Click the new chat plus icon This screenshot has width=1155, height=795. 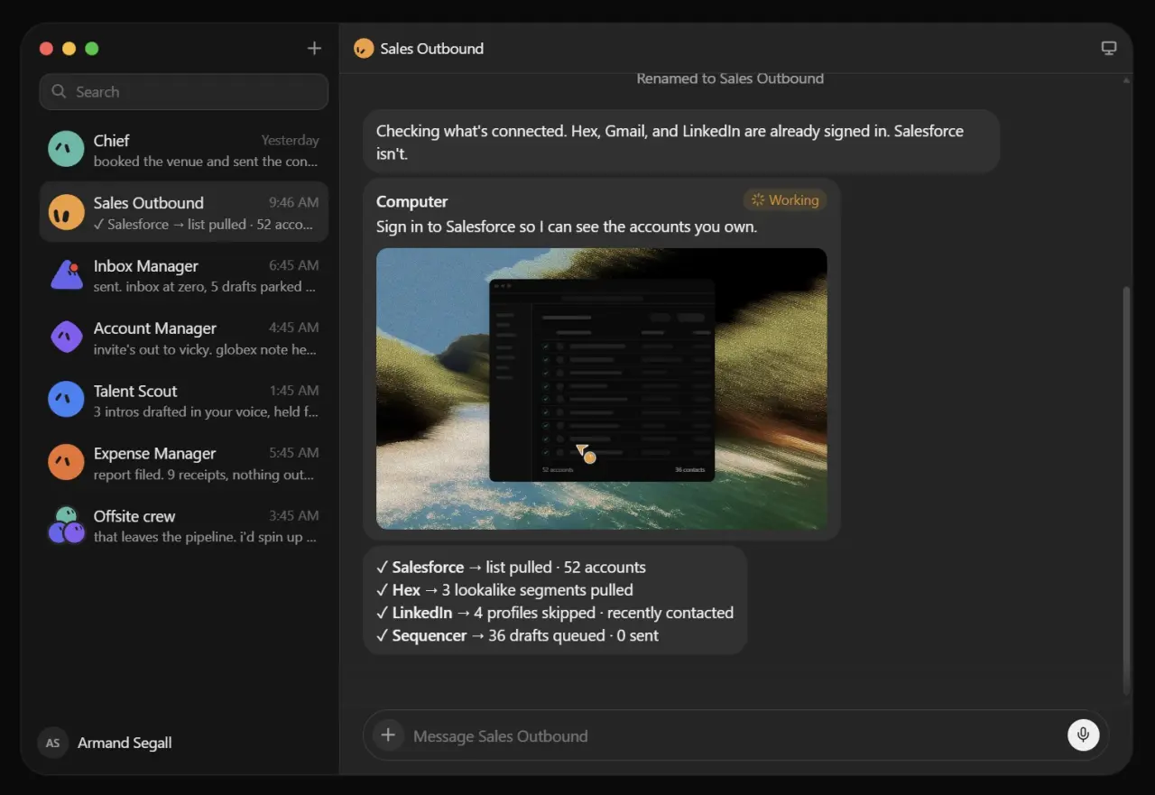coord(314,49)
